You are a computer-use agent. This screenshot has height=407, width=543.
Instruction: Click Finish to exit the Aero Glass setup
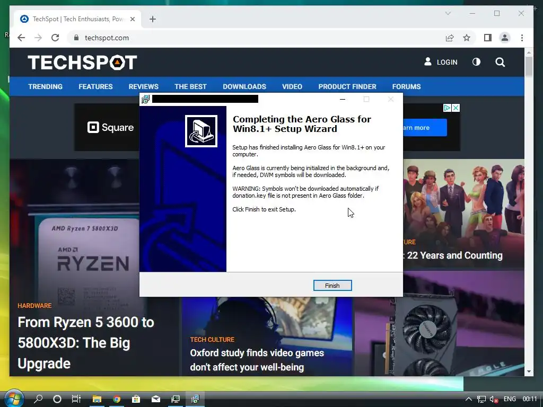click(x=332, y=286)
